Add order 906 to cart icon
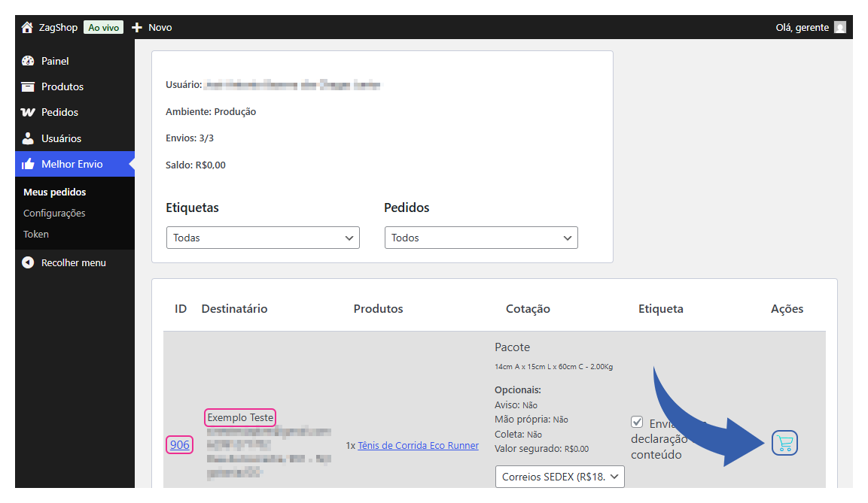Viewport: 868px width, 503px height. coord(784,443)
